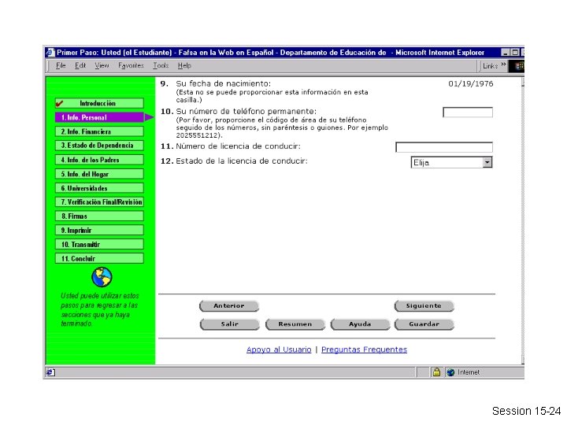This screenshot has width=567, height=425.
Task: Select step 6. Universidades
Action: tap(99, 188)
